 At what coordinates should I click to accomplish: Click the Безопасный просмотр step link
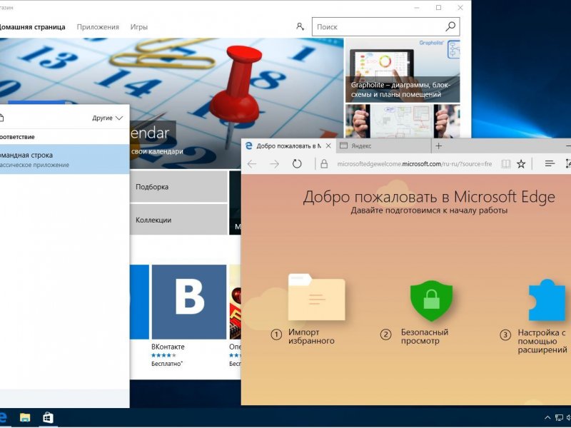(425, 336)
